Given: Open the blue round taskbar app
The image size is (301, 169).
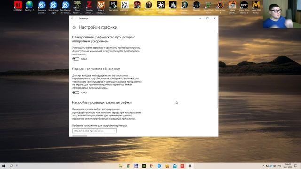Looking at the screenshot, I should (159, 166).
